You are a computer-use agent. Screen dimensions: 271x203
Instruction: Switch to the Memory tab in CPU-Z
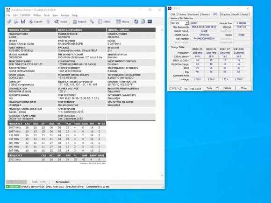[206, 14]
